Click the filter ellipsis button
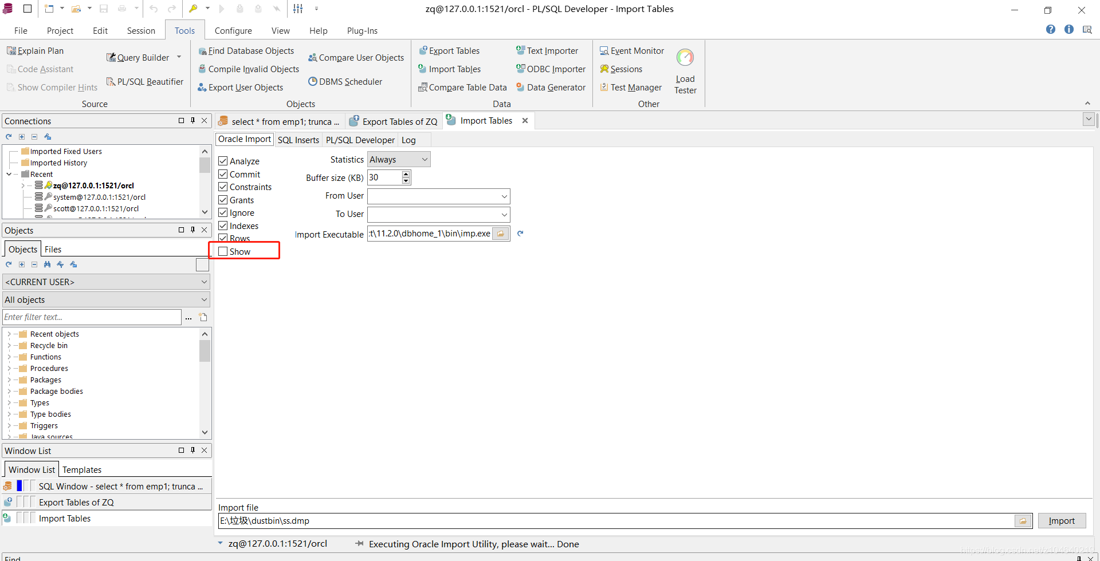This screenshot has width=1100, height=561. 188,317
